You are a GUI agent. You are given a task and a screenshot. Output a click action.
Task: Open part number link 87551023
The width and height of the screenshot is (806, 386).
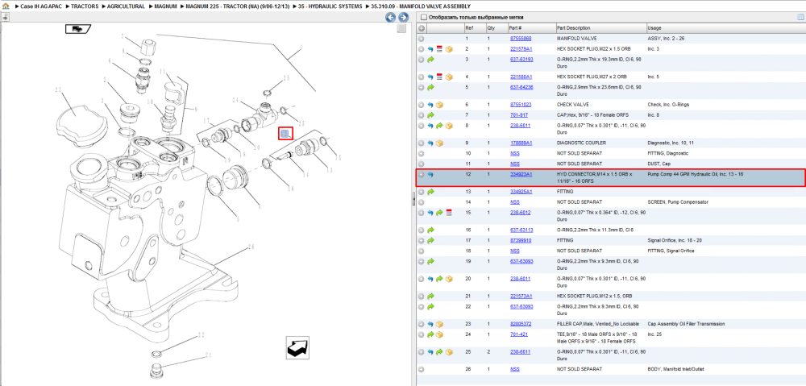click(x=521, y=104)
